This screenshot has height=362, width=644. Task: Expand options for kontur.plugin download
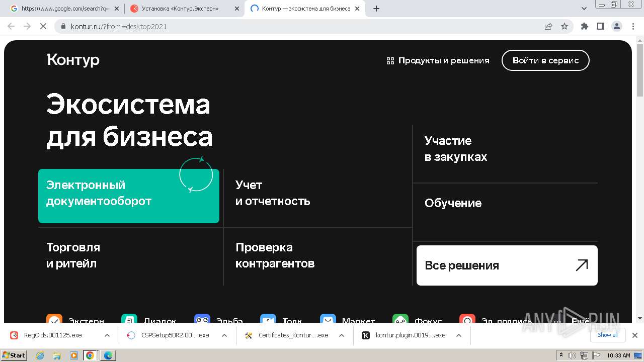pos(459,335)
